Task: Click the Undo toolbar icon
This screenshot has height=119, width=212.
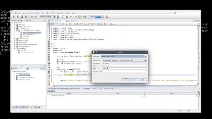Action: (32, 17)
